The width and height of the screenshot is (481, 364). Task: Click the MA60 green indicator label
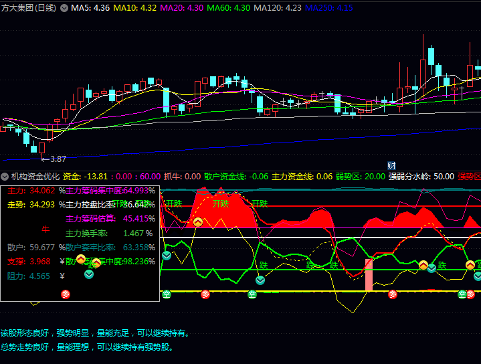coord(228,8)
